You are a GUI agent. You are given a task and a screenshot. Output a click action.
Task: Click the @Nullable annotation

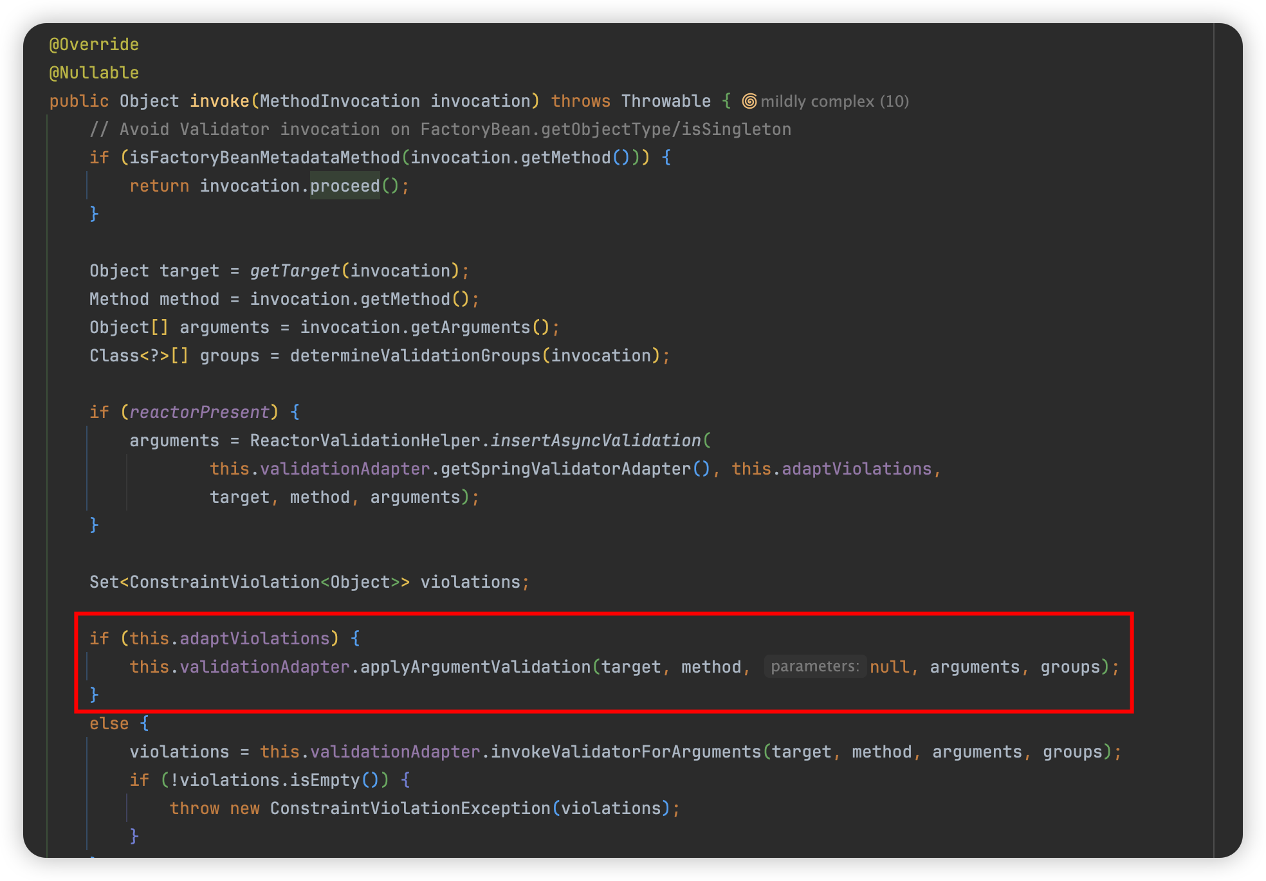pos(94,73)
